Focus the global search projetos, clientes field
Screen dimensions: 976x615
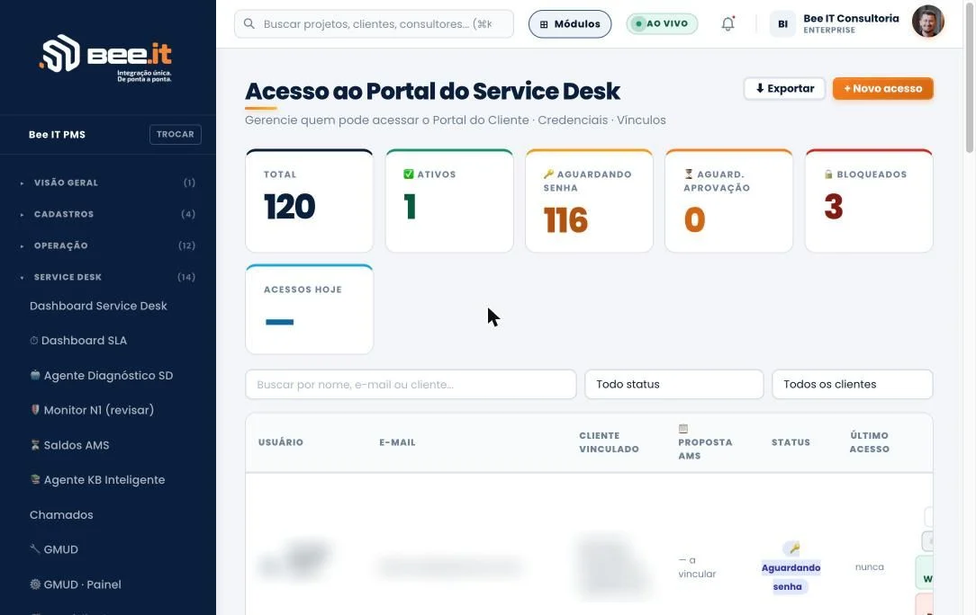pos(374,23)
